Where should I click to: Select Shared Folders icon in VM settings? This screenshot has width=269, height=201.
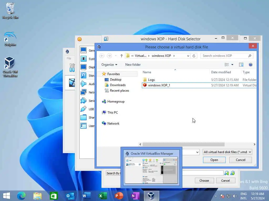click(84, 117)
